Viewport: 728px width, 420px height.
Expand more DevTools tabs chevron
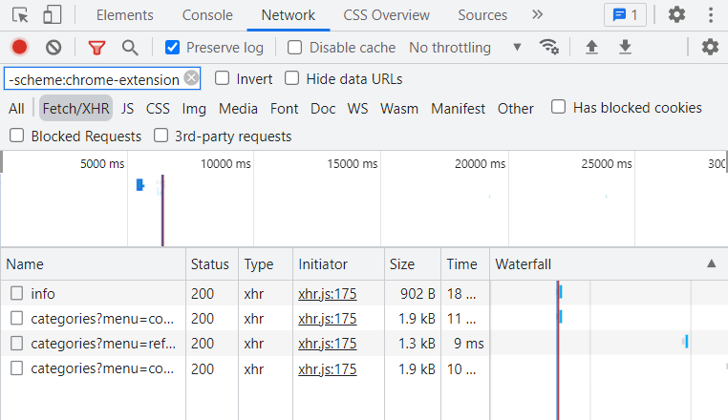[x=537, y=15]
